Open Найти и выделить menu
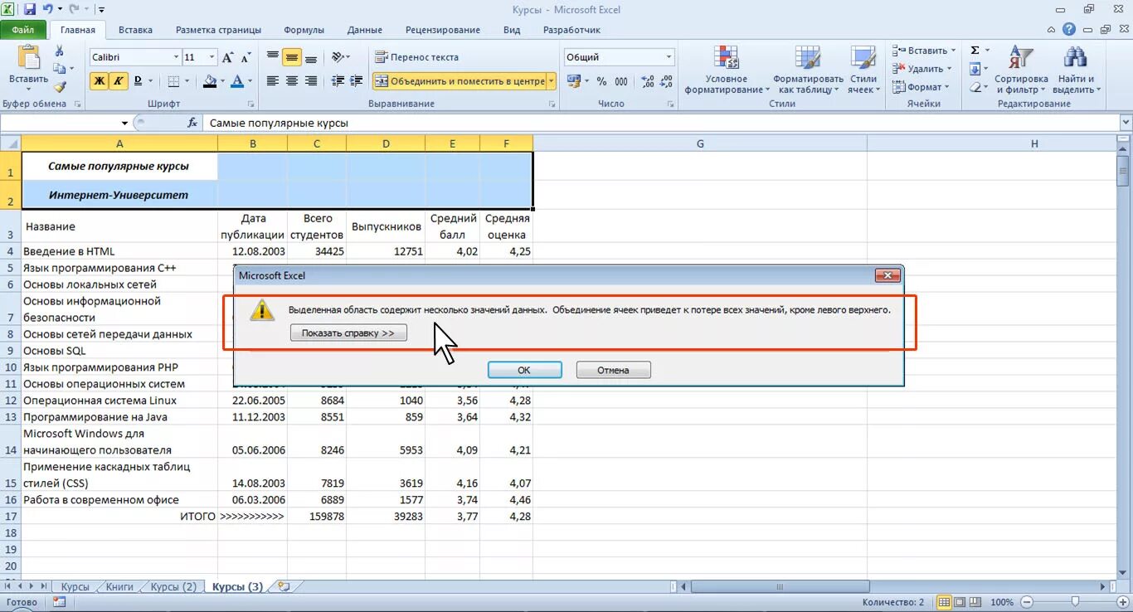The image size is (1133, 612). [x=1076, y=70]
